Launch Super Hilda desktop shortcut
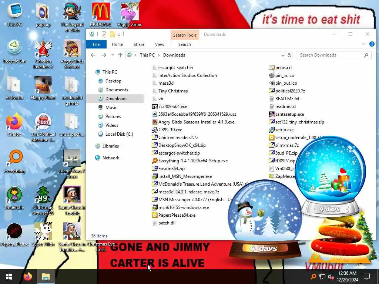This screenshot has height=284, width=379. (x=43, y=235)
